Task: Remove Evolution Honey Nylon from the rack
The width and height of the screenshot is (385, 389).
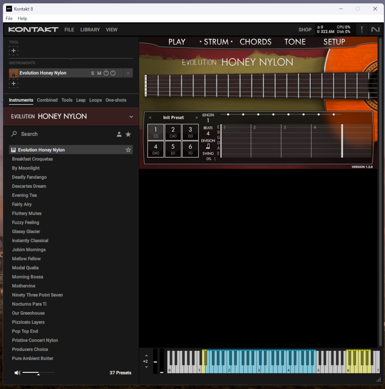Action: coord(128,73)
